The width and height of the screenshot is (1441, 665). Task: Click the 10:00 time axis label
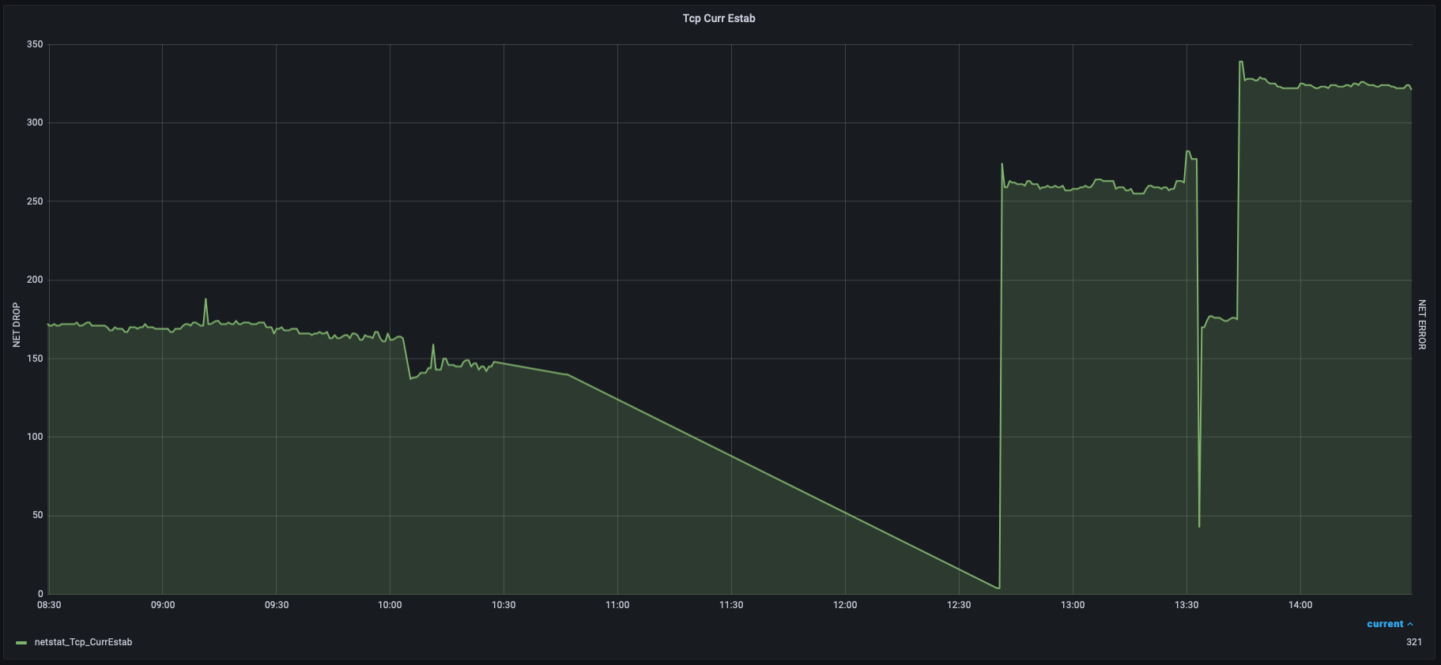pos(390,605)
